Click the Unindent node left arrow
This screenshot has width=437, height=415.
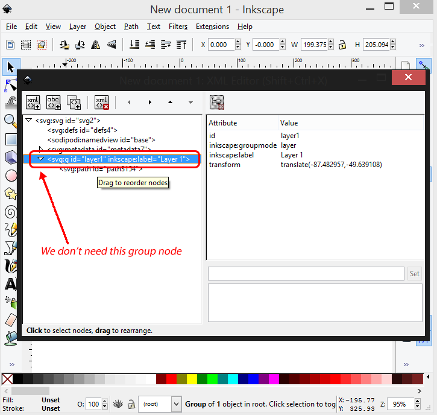coord(129,103)
